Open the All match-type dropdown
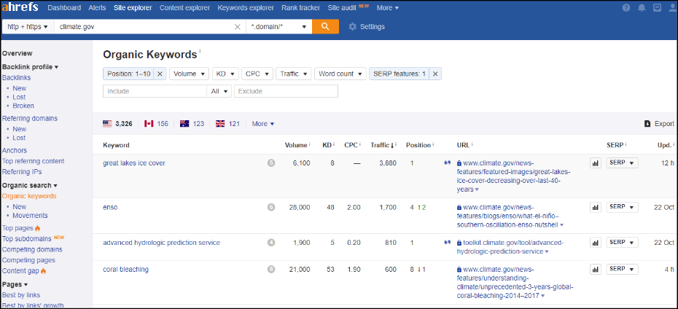 (x=219, y=91)
